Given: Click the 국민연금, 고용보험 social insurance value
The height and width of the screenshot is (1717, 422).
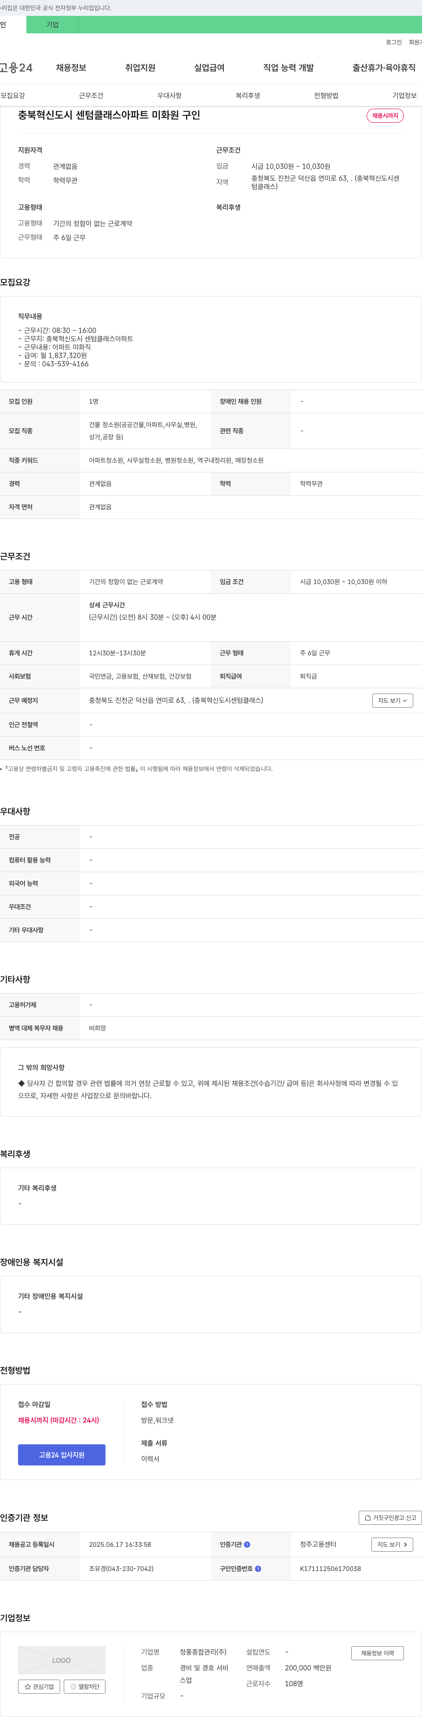Looking at the screenshot, I should pos(140,676).
